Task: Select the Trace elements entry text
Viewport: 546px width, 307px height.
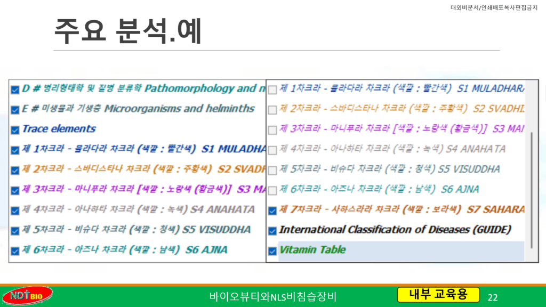Action: (59, 129)
